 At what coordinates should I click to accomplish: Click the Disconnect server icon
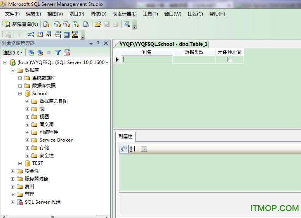click(40, 52)
